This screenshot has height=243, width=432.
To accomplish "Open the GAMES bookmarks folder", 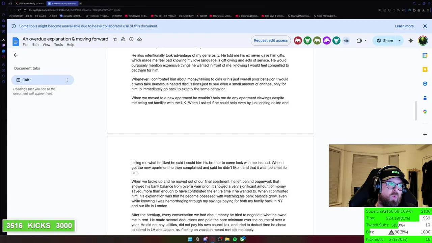I will click(x=41, y=16).
